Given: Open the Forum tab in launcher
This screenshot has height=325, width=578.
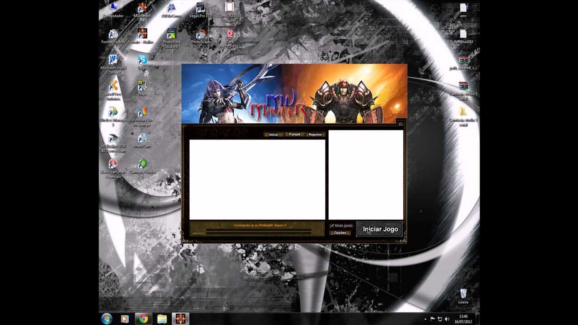Looking at the screenshot, I should (294, 135).
